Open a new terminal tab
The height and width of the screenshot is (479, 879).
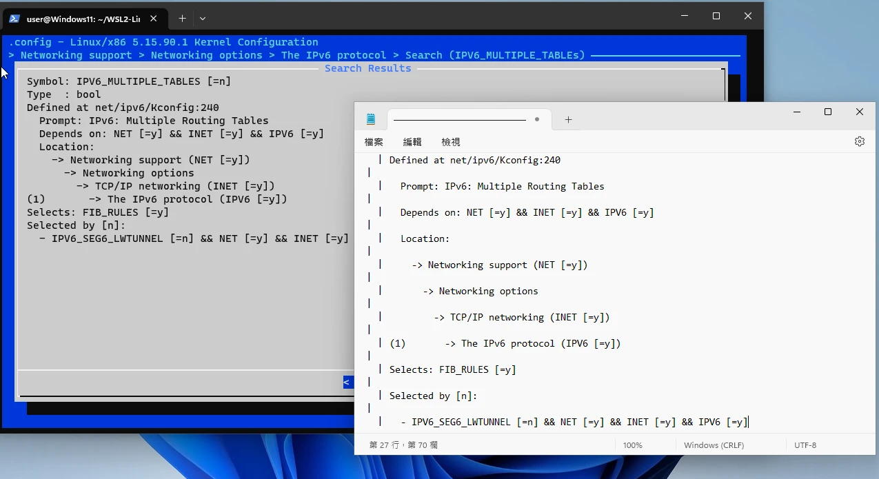pos(182,19)
